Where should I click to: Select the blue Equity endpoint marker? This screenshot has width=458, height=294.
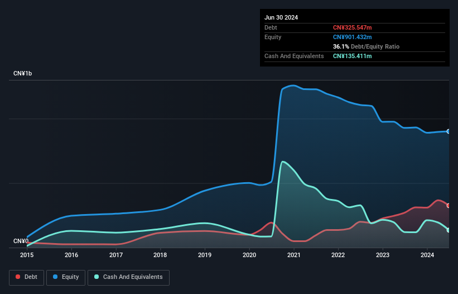coord(449,131)
